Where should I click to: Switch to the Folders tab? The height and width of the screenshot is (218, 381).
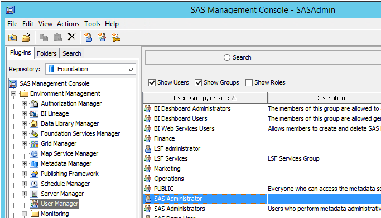(47, 53)
